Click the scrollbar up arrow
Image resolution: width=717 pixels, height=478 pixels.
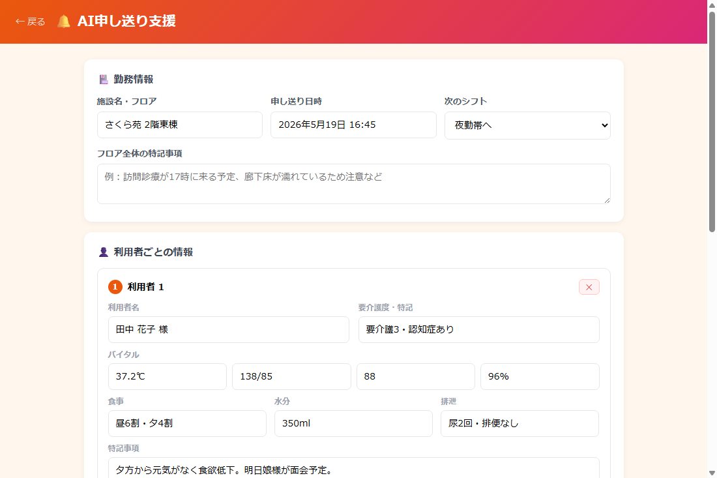(712, 5)
